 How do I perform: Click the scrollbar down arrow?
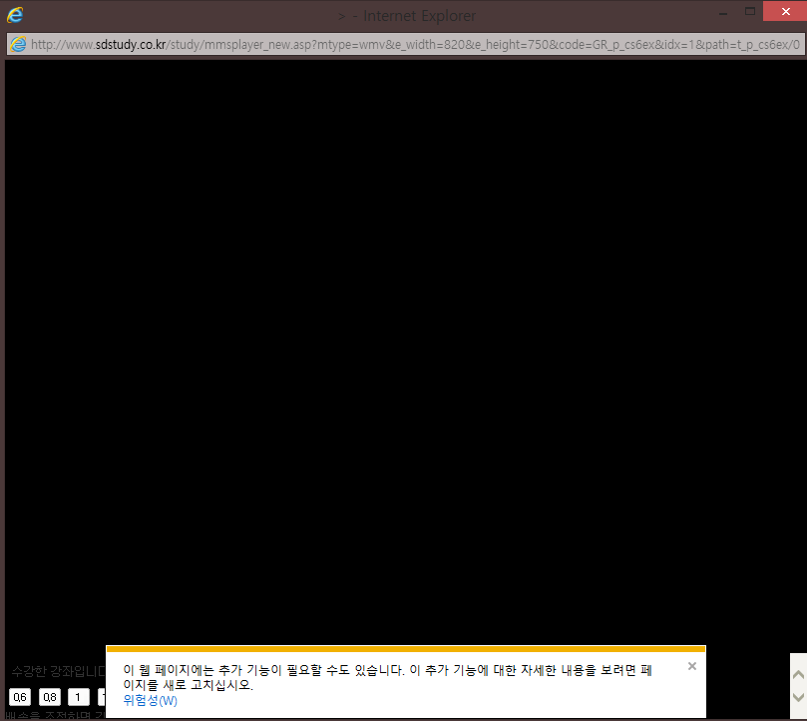pos(798,697)
